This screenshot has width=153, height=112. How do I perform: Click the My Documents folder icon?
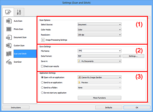pos(79,61)
